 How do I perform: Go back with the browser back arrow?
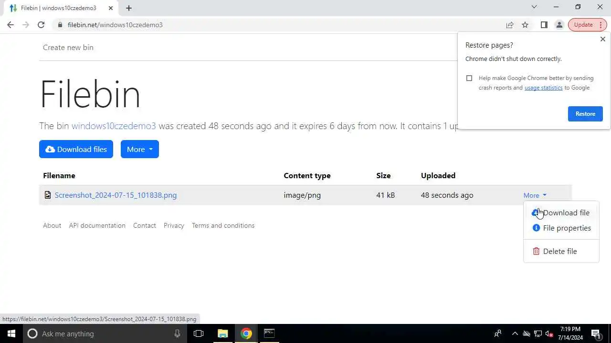point(11,25)
